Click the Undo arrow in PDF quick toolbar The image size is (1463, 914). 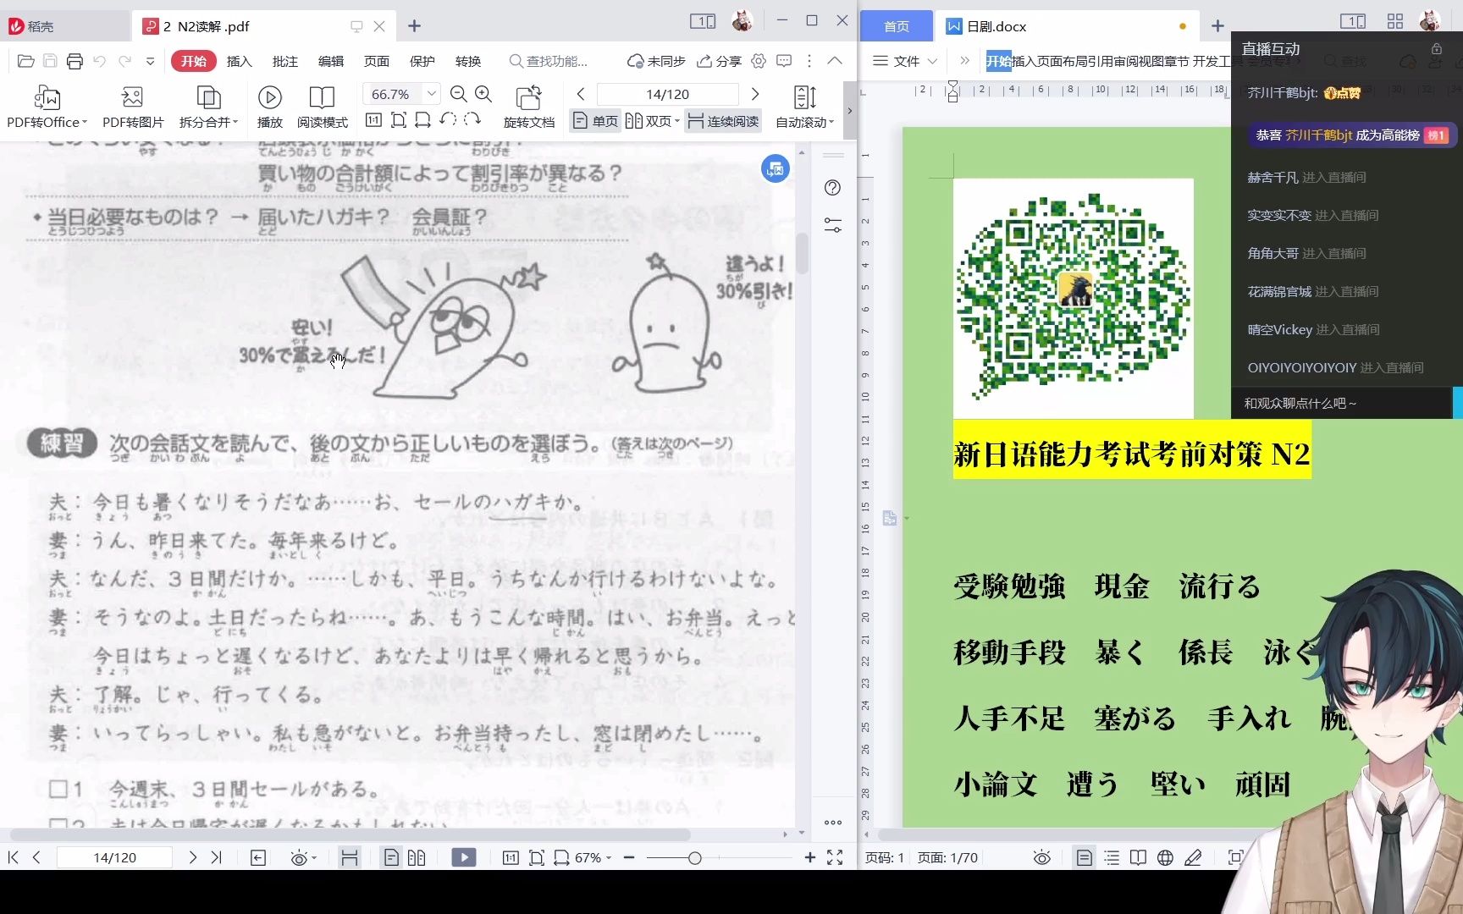[x=100, y=61]
